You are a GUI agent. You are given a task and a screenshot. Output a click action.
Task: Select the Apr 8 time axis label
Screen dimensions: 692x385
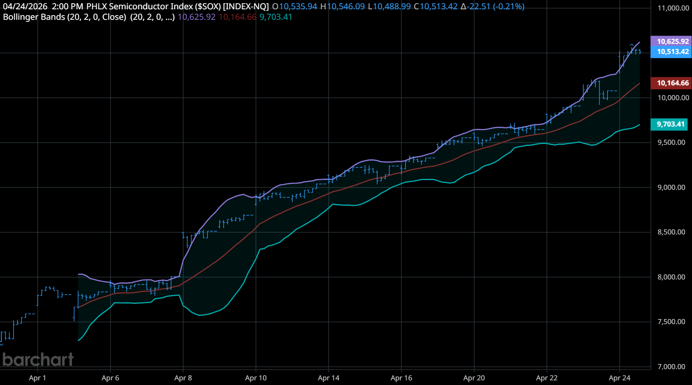tap(183, 378)
